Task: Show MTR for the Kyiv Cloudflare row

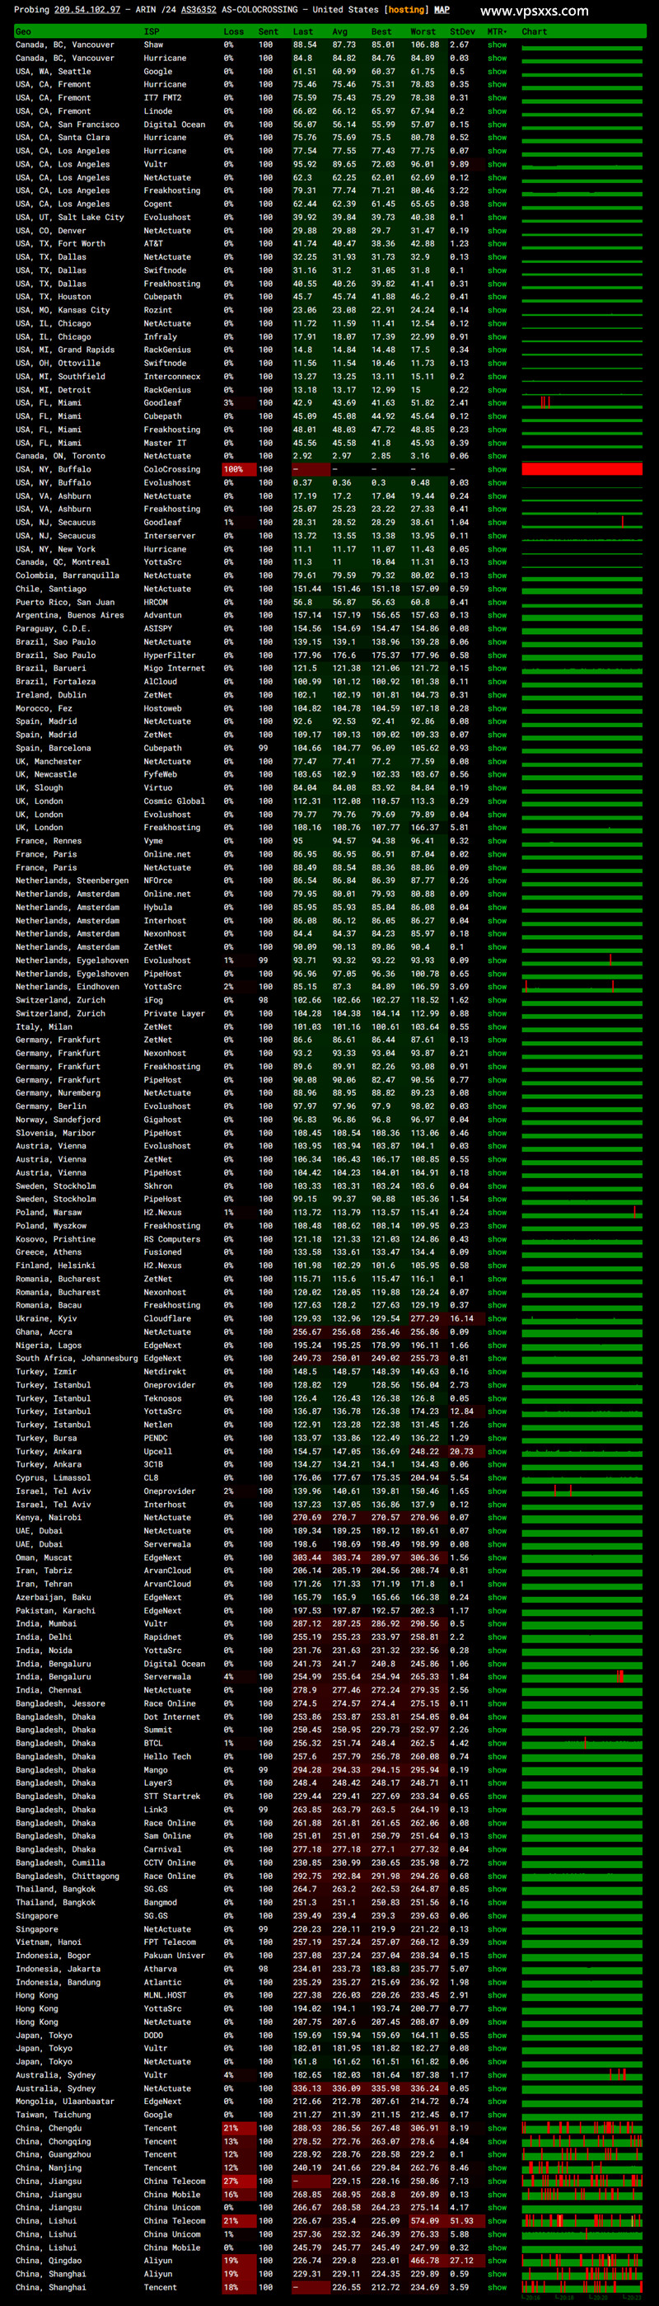Action: (x=498, y=1318)
